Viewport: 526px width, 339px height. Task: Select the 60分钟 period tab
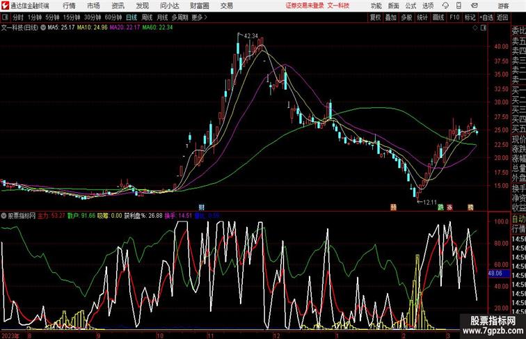[x=113, y=17]
